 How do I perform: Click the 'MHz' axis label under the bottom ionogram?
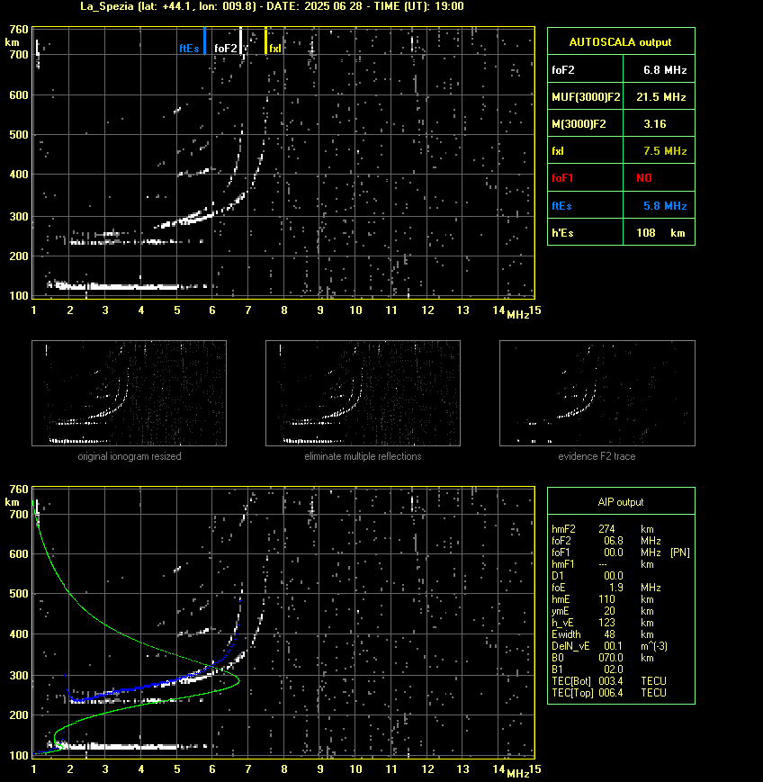tap(517, 774)
